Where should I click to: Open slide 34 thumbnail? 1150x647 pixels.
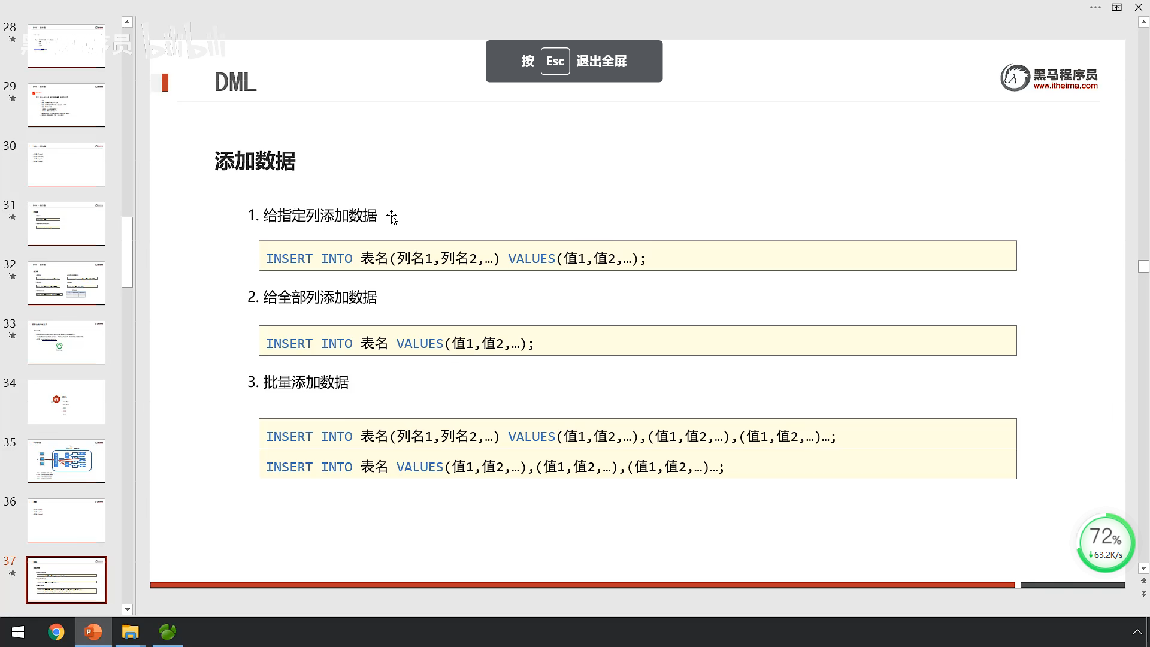pos(66,401)
